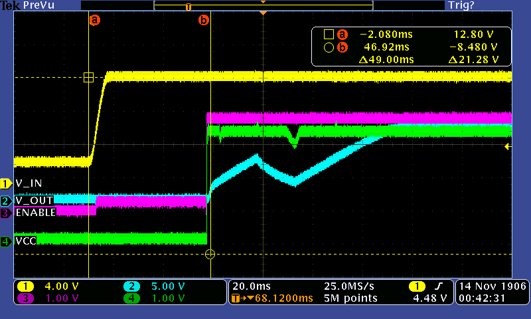The width and height of the screenshot is (531, 319).
Task: Click trigger source channel 1 badge
Action: 417,287
